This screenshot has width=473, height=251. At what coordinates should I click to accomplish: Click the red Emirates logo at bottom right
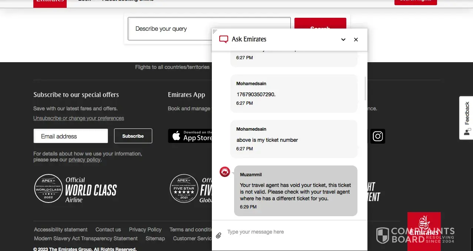pyautogui.click(x=424, y=227)
